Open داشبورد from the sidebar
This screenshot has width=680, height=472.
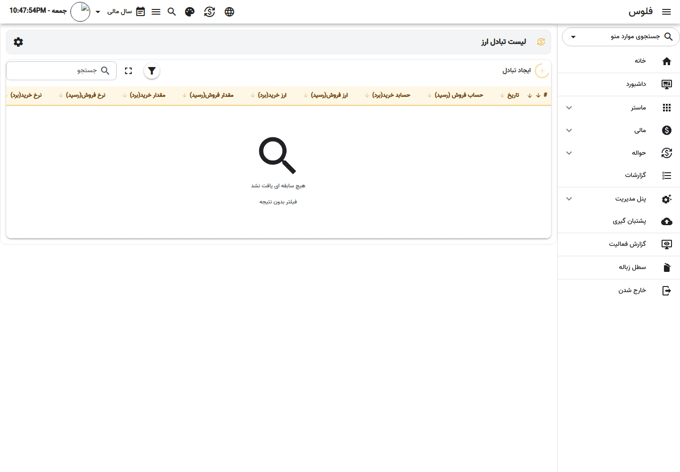[x=619, y=84]
